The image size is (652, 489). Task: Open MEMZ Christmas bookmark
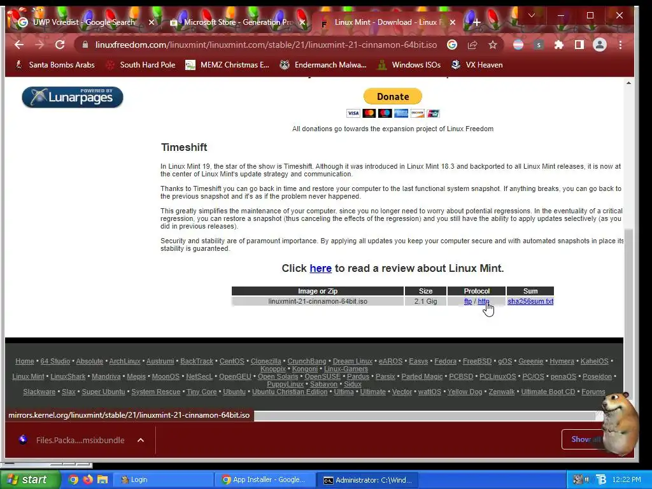(x=228, y=65)
